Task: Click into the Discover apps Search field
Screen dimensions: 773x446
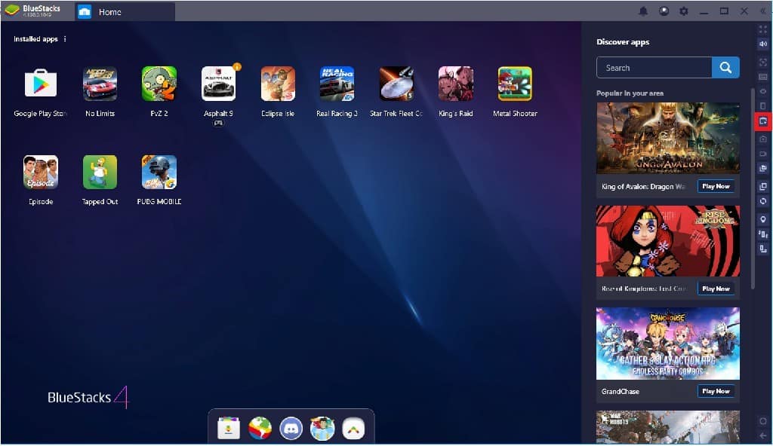Action: click(654, 68)
